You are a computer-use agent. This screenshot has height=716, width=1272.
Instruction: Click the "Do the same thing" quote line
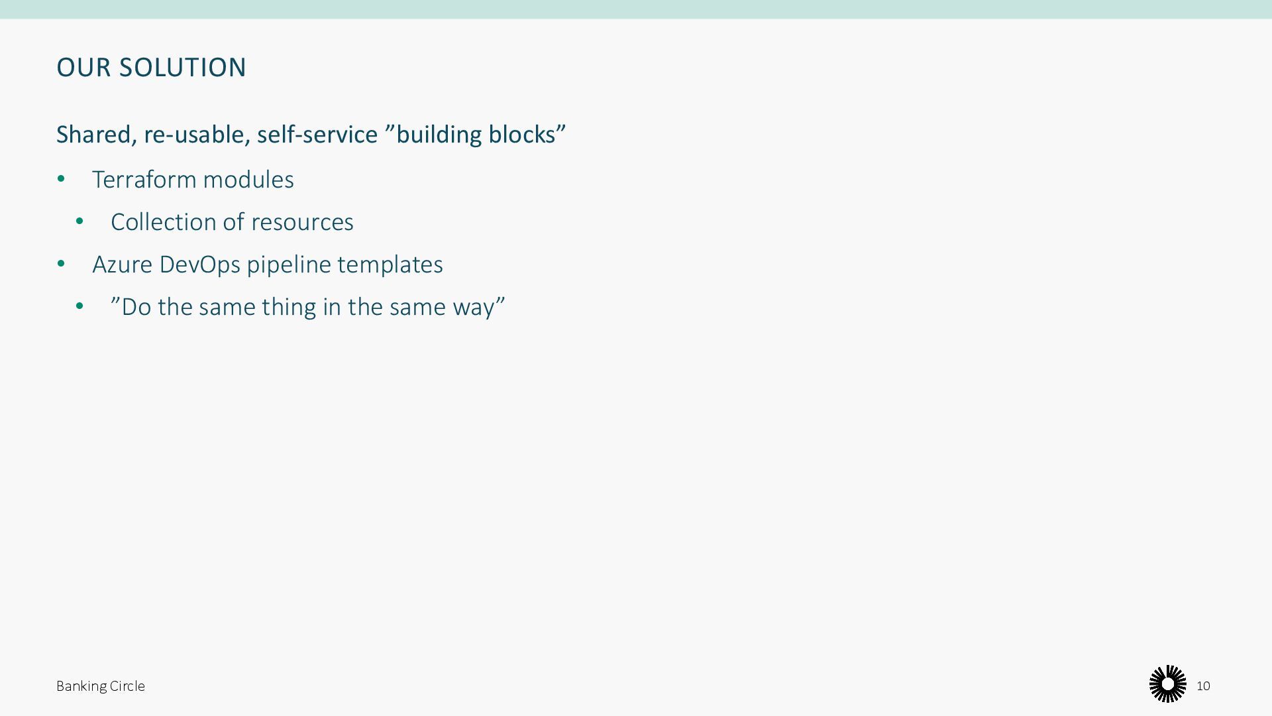[307, 307]
